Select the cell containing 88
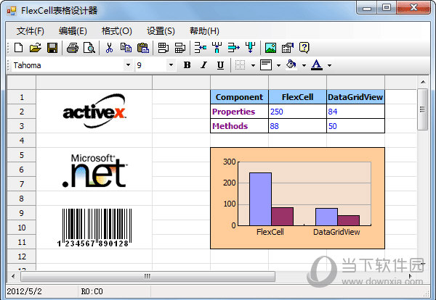This screenshot has width=436, height=300. [297, 126]
